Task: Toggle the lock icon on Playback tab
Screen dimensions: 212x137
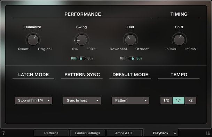Action: [x=174, y=133]
